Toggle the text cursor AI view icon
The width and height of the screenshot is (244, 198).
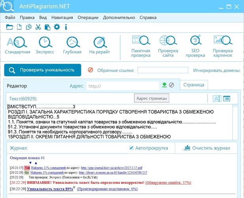point(217,99)
